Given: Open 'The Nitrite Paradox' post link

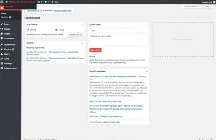Looking at the screenshot, I should (66, 58).
